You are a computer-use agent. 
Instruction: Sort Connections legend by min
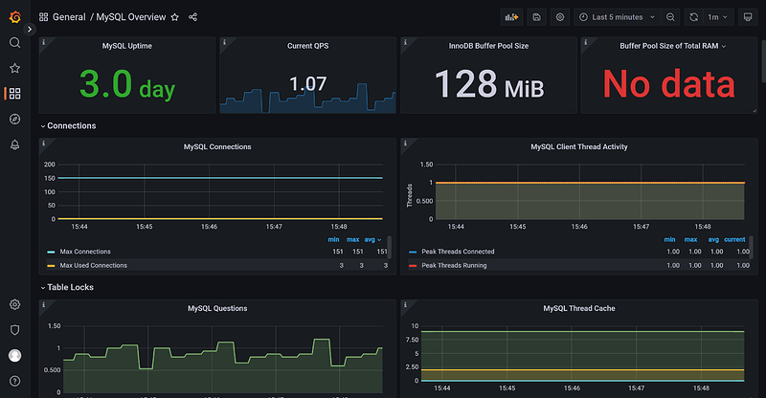click(333, 239)
